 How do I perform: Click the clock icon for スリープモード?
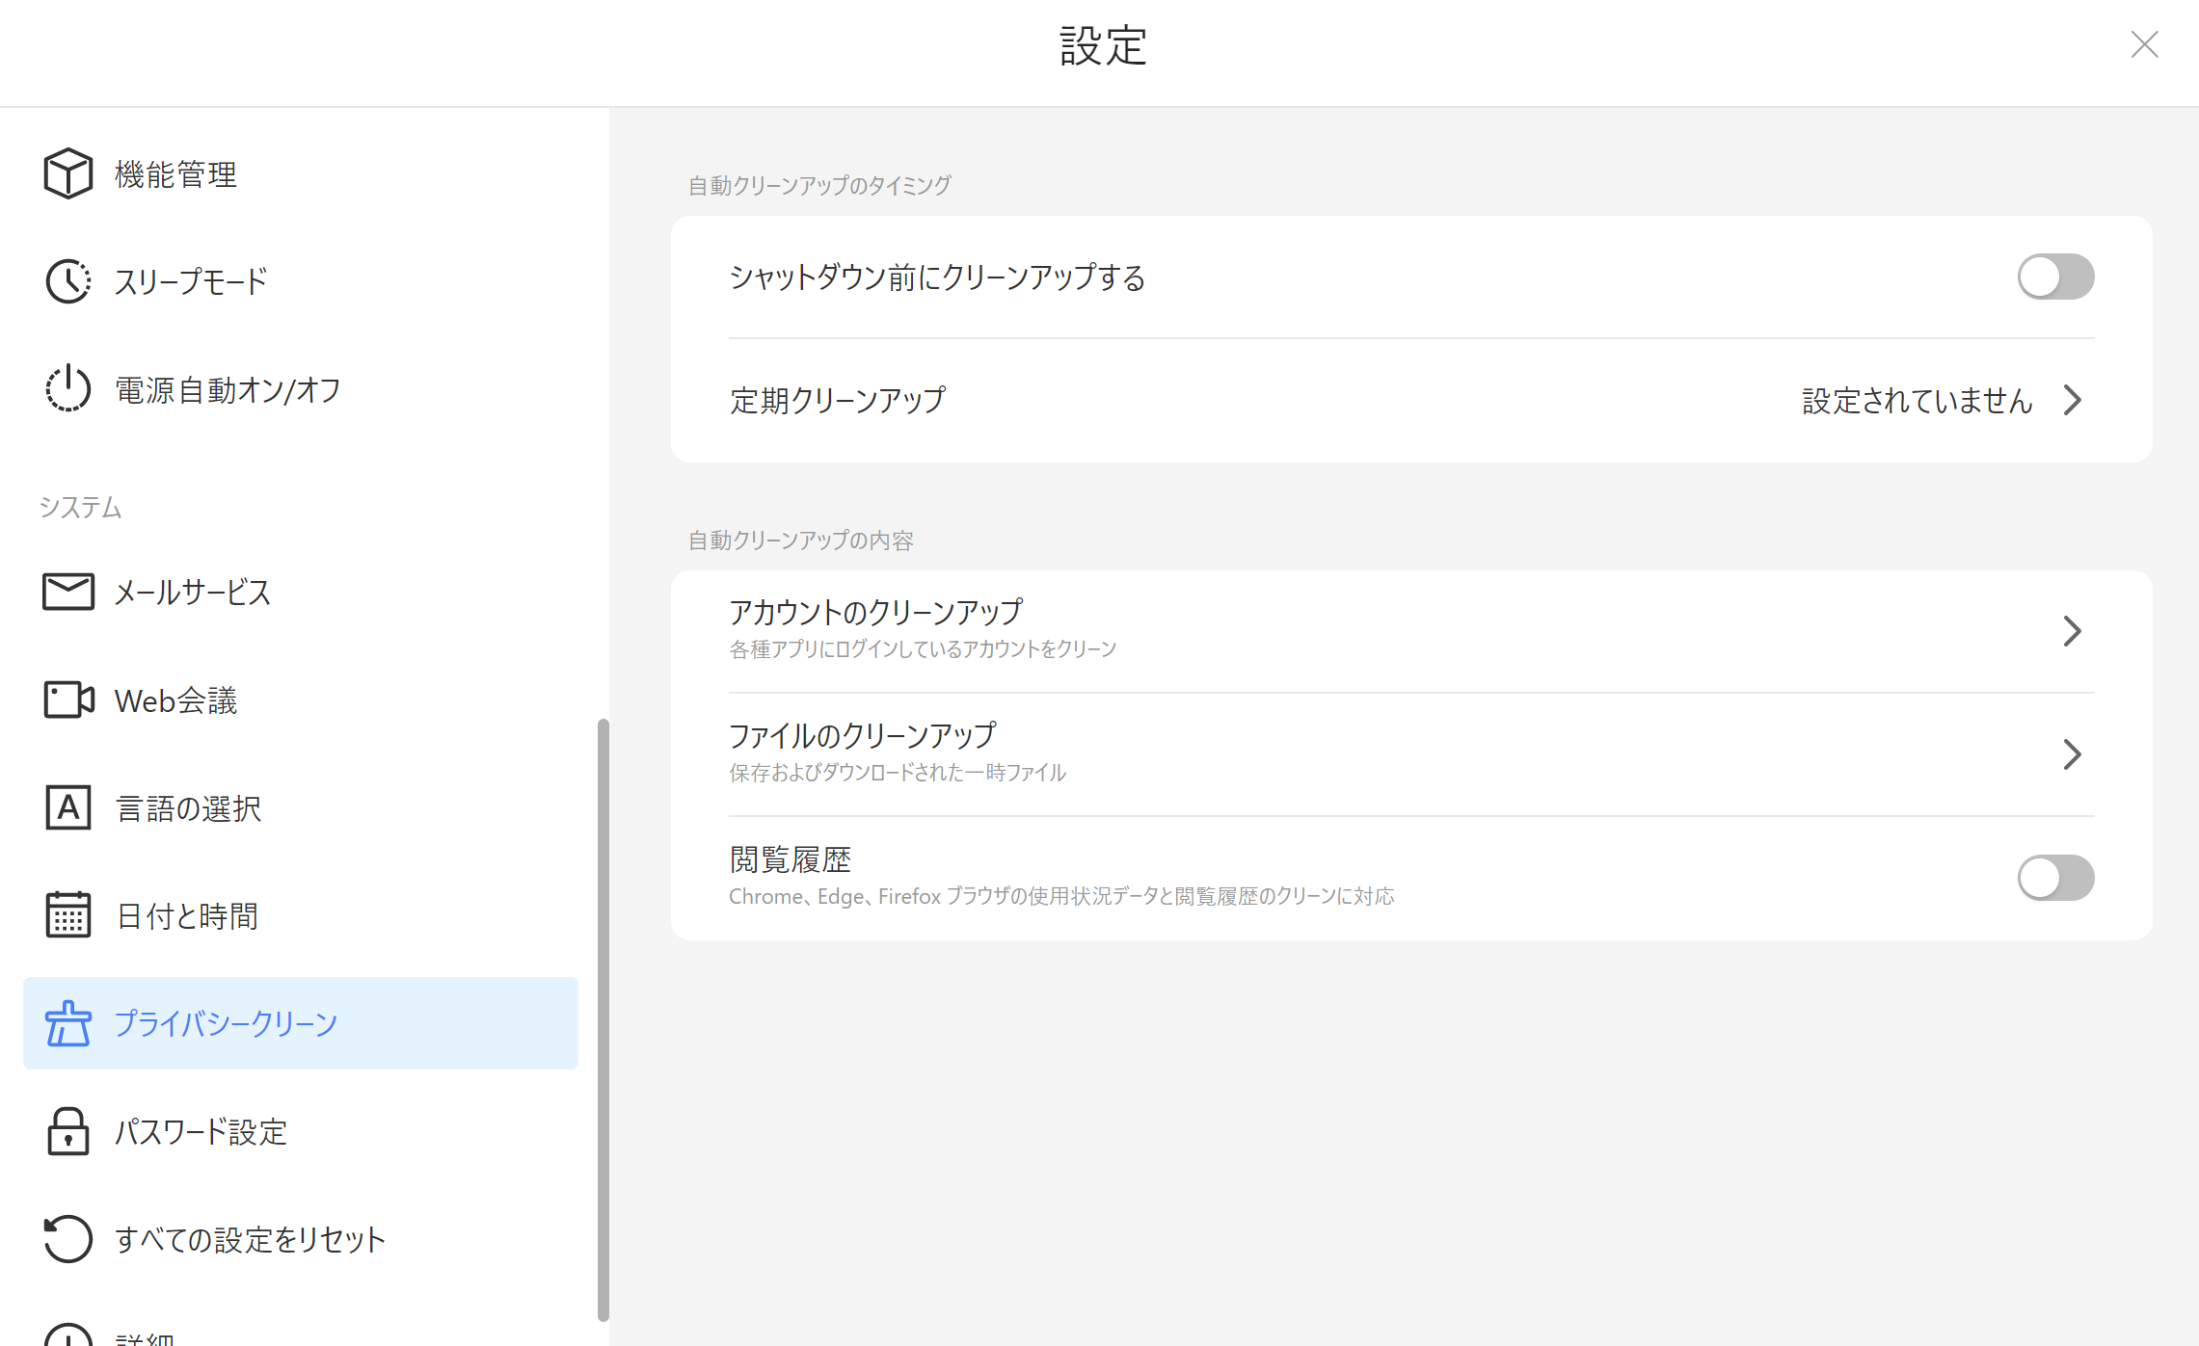click(67, 281)
